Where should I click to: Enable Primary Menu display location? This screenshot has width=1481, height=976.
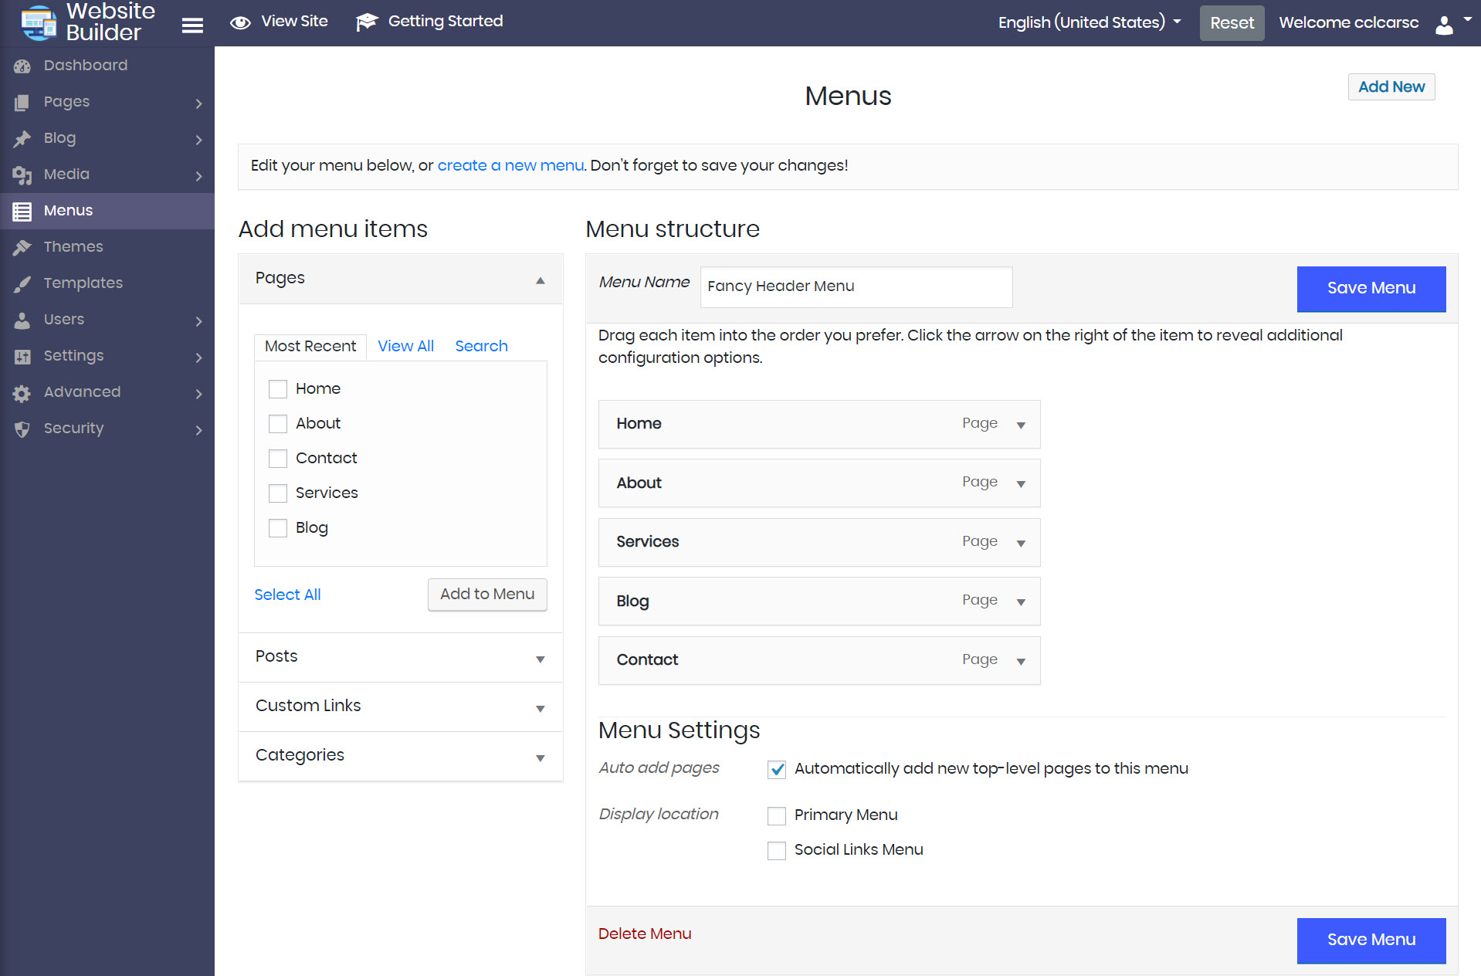click(x=777, y=815)
